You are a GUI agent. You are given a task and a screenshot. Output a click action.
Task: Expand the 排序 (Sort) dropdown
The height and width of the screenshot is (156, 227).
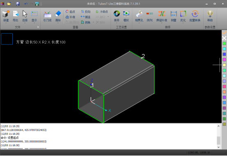click(x=117, y=23)
